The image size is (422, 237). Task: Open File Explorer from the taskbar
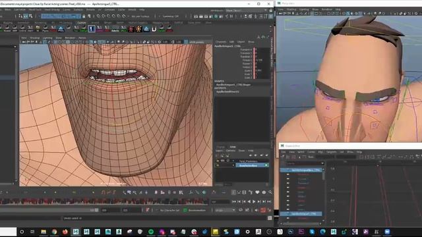tap(44, 232)
